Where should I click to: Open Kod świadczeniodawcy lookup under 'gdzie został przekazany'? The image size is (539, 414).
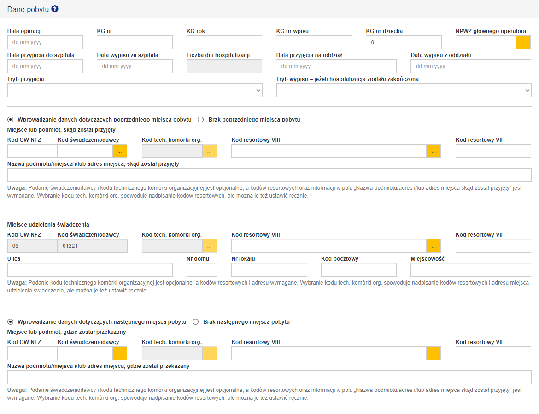120,353
